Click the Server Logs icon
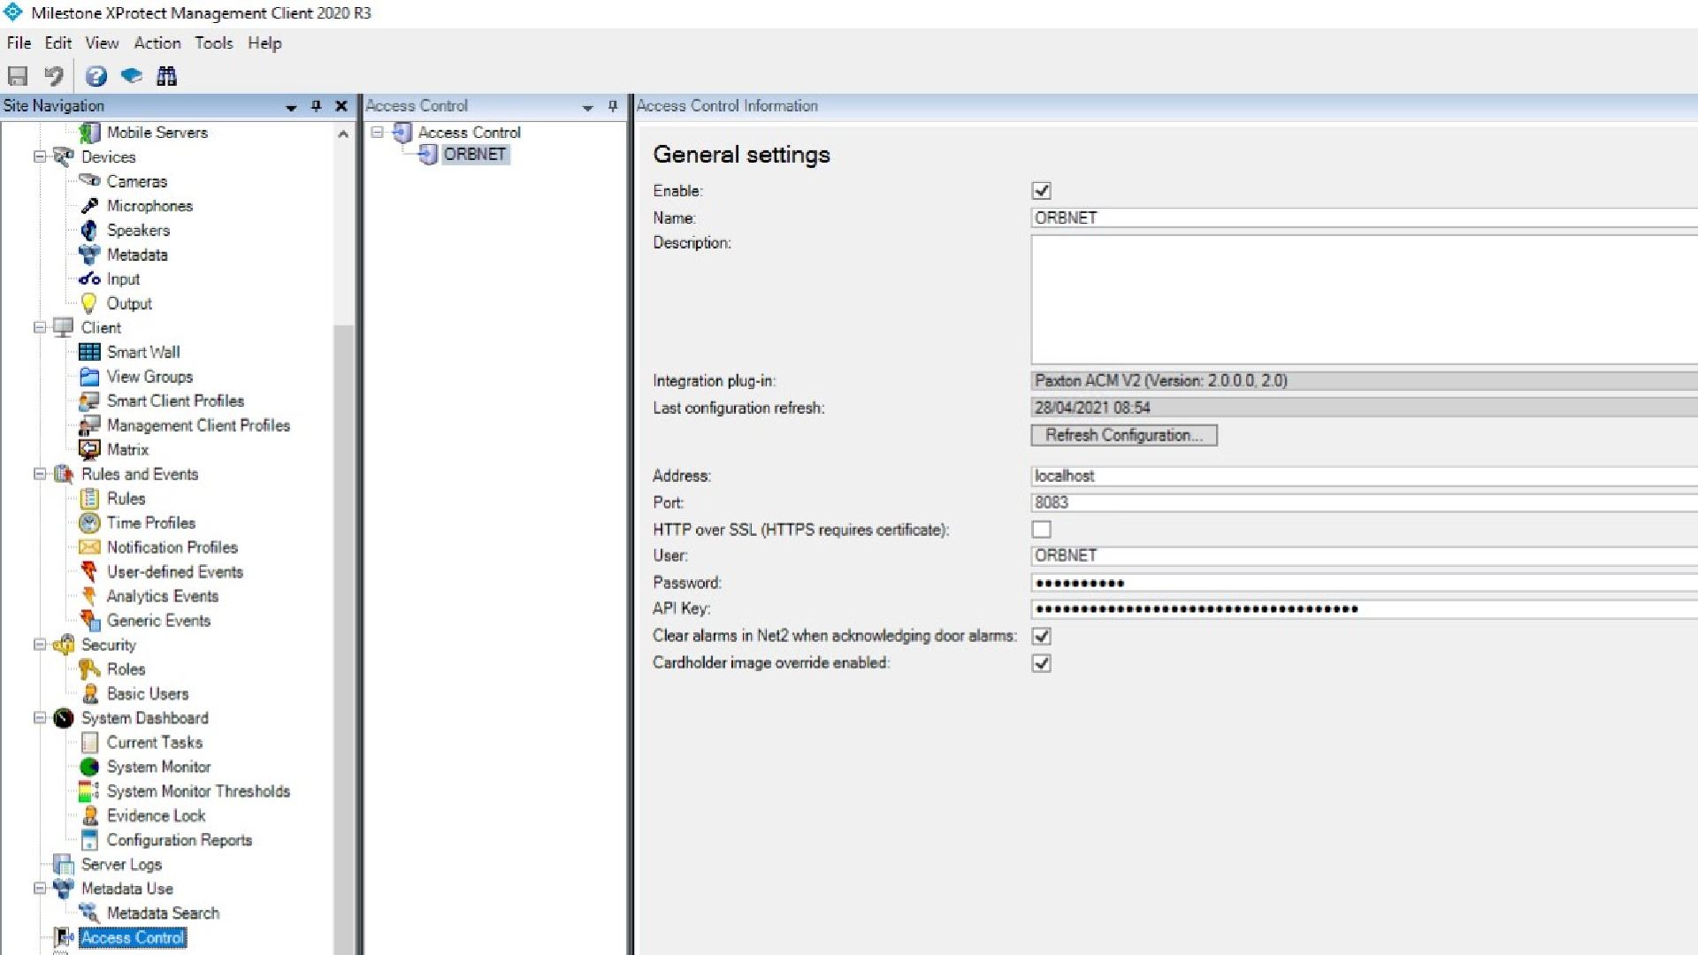 tap(63, 865)
